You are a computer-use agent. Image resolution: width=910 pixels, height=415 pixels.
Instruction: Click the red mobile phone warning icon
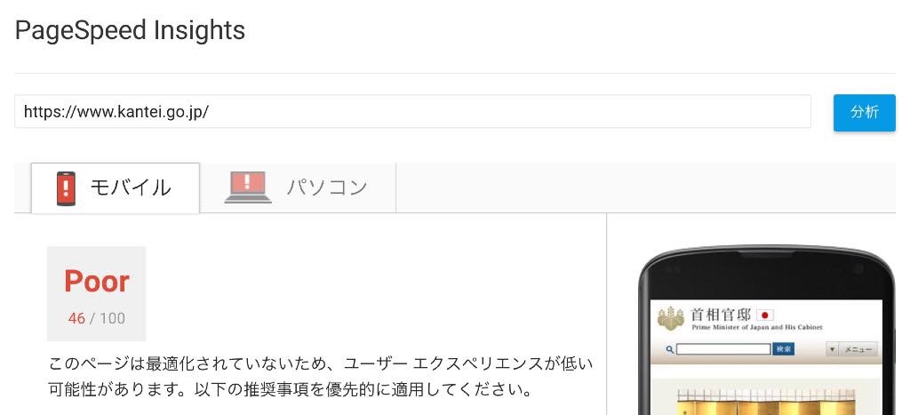66,188
